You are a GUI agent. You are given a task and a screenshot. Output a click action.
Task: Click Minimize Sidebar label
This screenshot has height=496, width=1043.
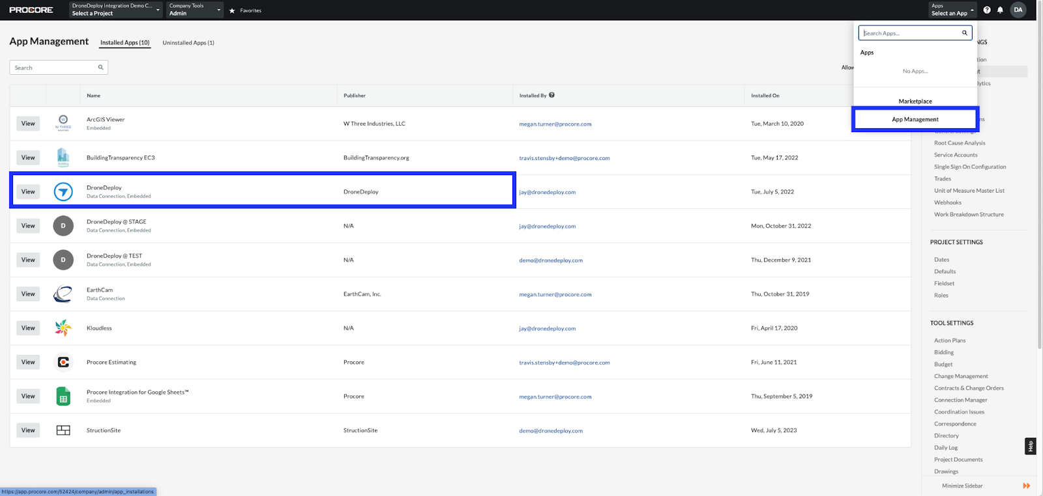(962, 486)
